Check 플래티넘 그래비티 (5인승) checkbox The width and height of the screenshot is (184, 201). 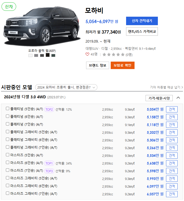[7, 132]
